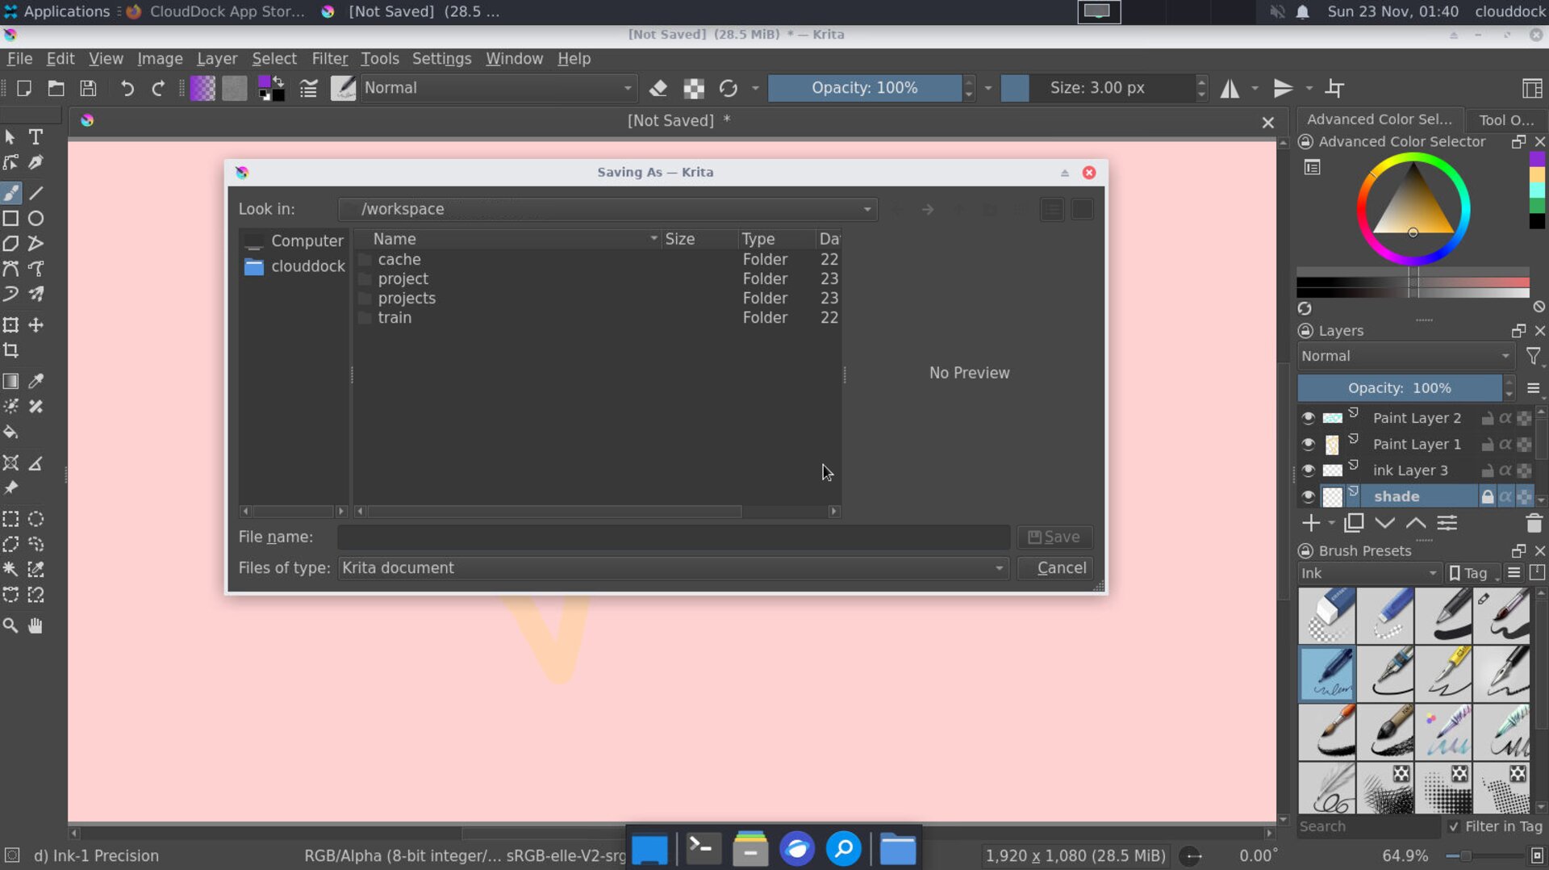Hide the Paint Layer 2 layer

(x=1308, y=417)
